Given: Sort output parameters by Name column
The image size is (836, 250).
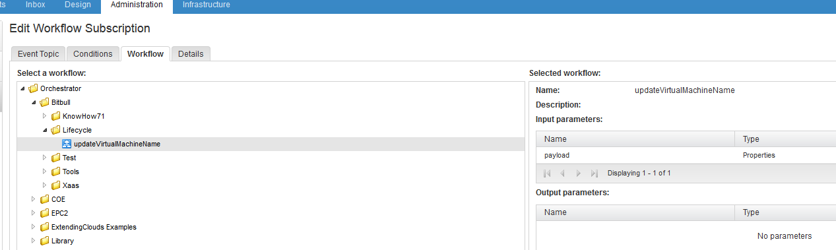Looking at the screenshot, I should (635, 212).
